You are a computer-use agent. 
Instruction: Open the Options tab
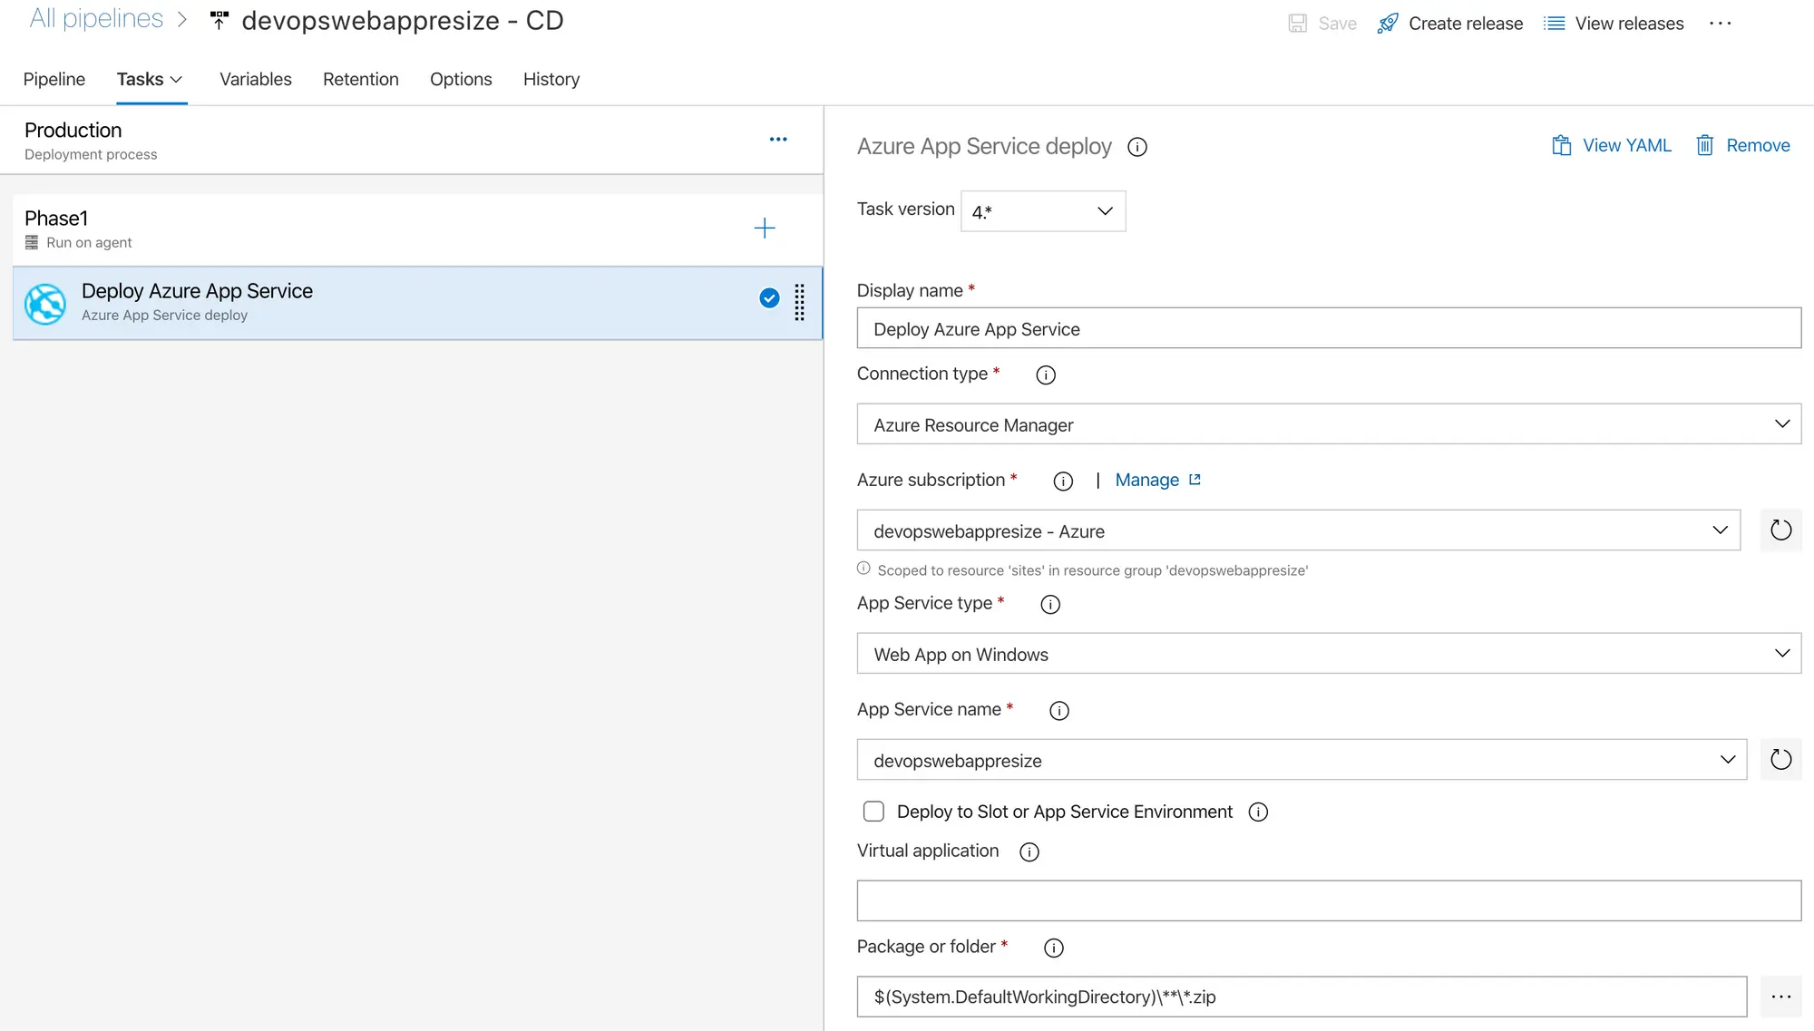click(x=461, y=79)
